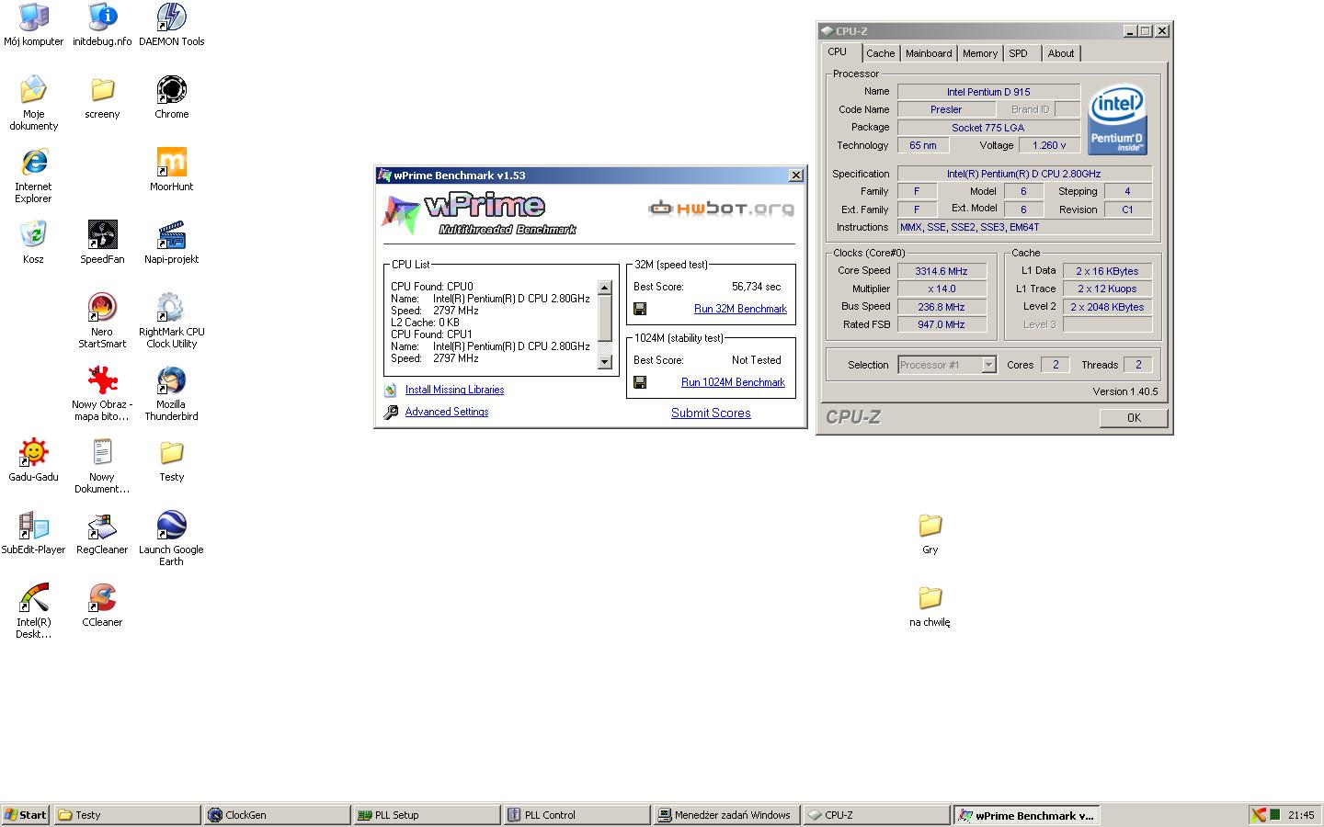Open Internet Explorer desktop icon
1324x827 pixels.
click(33, 162)
